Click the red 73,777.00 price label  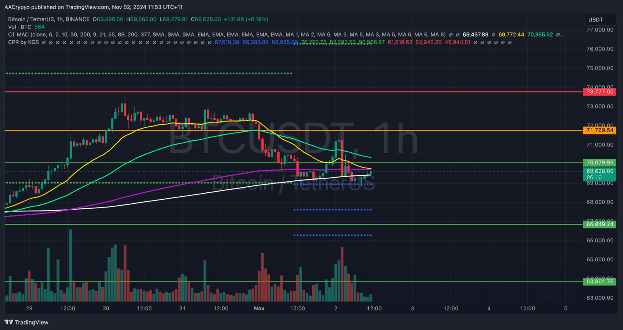coord(600,92)
